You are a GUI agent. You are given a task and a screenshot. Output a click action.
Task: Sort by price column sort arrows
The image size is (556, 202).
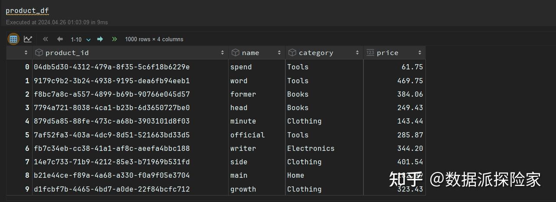420,52
